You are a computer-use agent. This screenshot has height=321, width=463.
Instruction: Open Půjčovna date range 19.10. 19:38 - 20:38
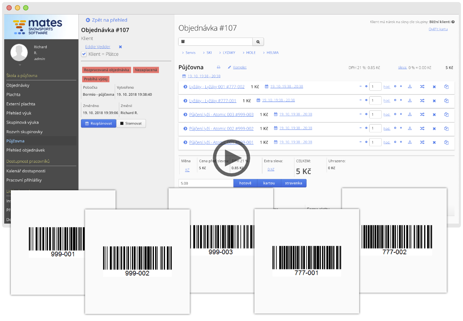pos(204,76)
